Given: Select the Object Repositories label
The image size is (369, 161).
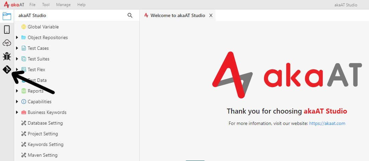Looking at the screenshot, I should [x=48, y=38].
